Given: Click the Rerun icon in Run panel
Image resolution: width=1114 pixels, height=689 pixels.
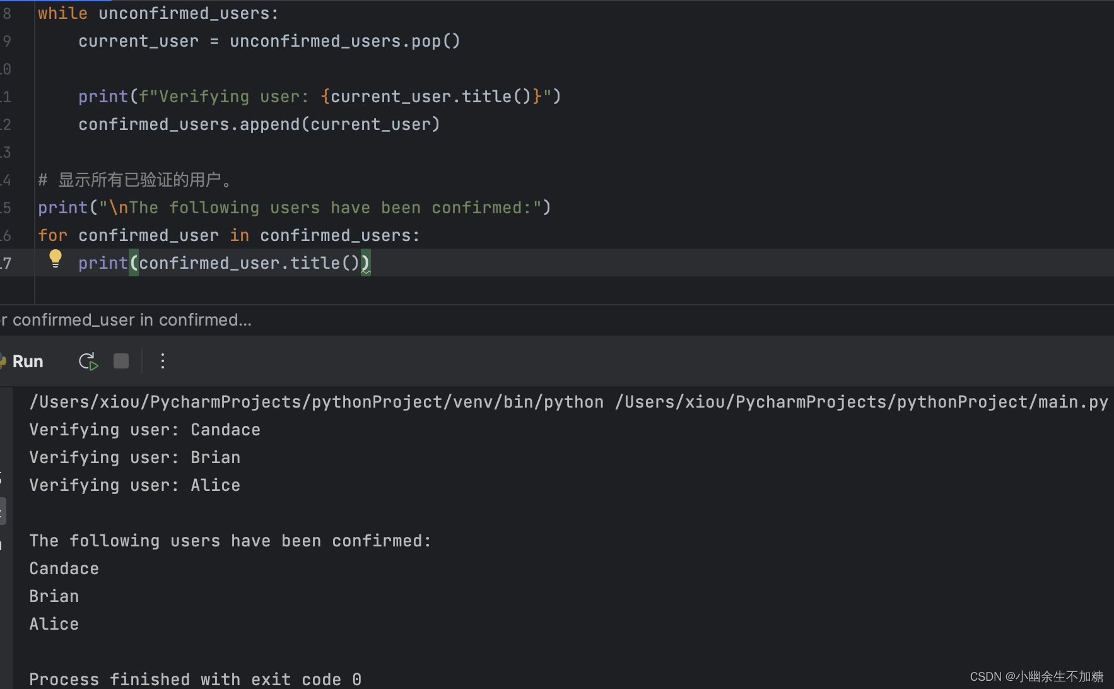Looking at the screenshot, I should coord(88,362).
